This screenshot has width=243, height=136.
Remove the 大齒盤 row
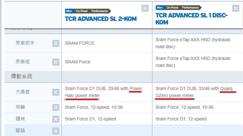click(x=56, y=92)
